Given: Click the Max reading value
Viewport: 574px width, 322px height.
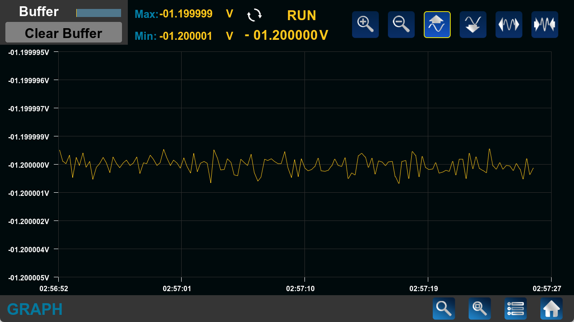Looking at the screenshot, I should point(186,14).
